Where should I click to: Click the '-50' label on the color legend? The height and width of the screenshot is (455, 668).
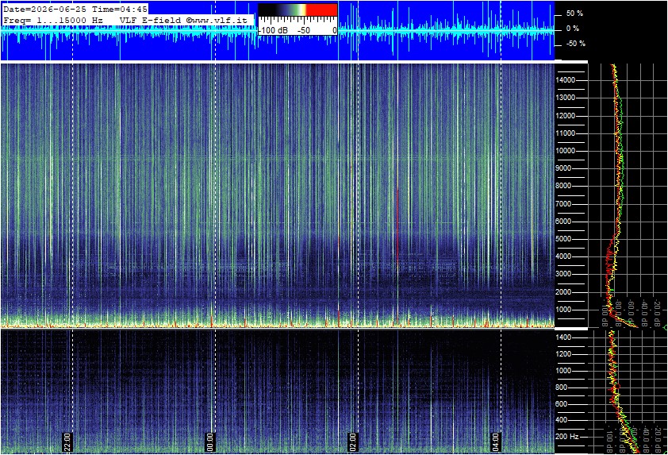pos(303,31)
